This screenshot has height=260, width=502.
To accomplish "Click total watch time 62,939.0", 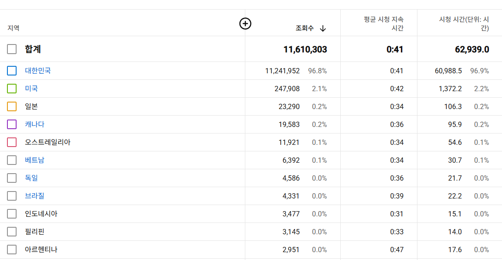I will pos(472,49).
